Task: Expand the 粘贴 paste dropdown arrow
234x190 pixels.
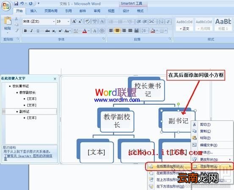Action: pyautogui.click(x=8, y=33)
